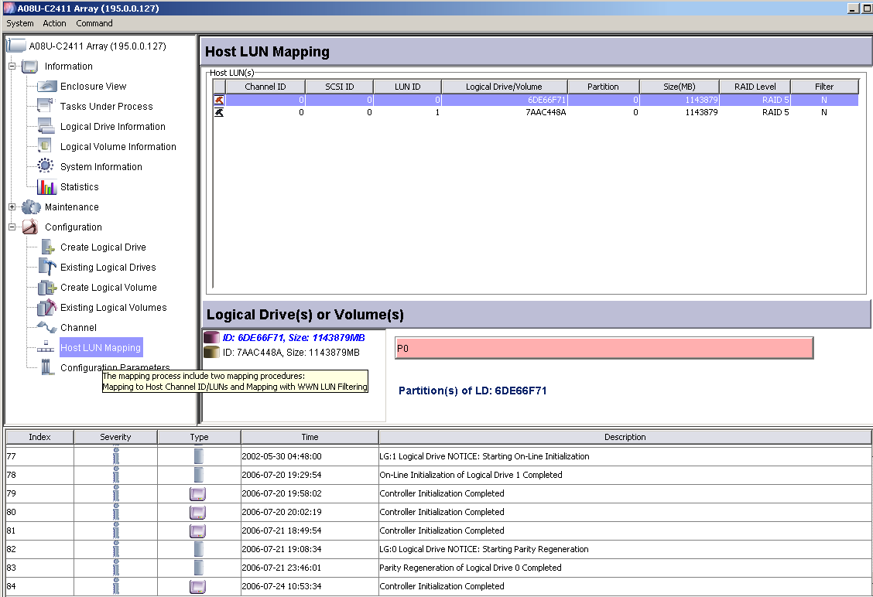Click the Existing Logical Drives hammer icon

pyautogui.click(x=47, y=268)
